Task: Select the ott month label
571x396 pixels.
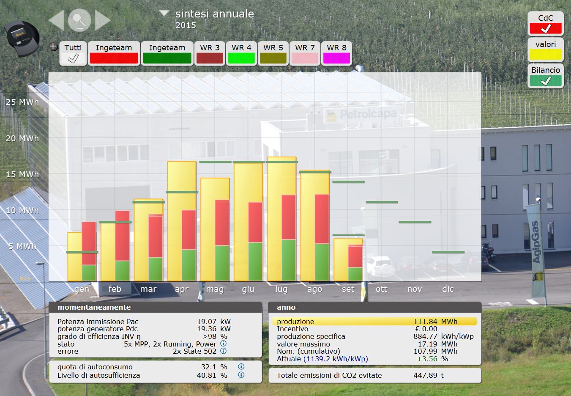Action: (381, 289)
